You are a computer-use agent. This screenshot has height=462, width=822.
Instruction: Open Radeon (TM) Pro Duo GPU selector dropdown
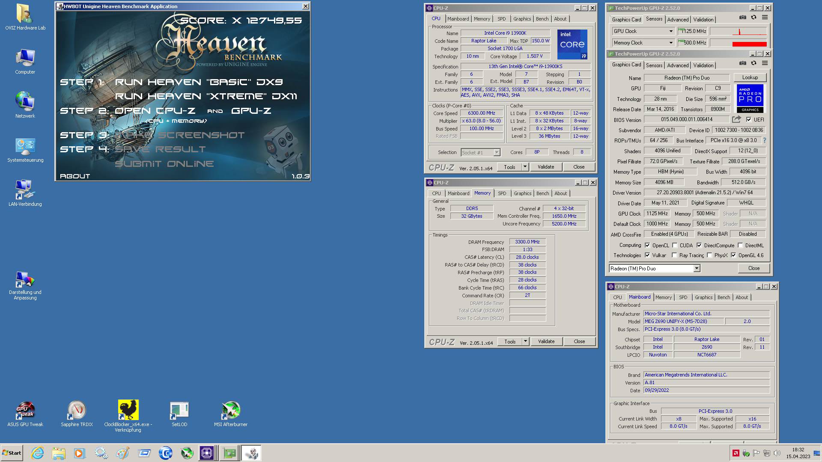coord(697,269)
